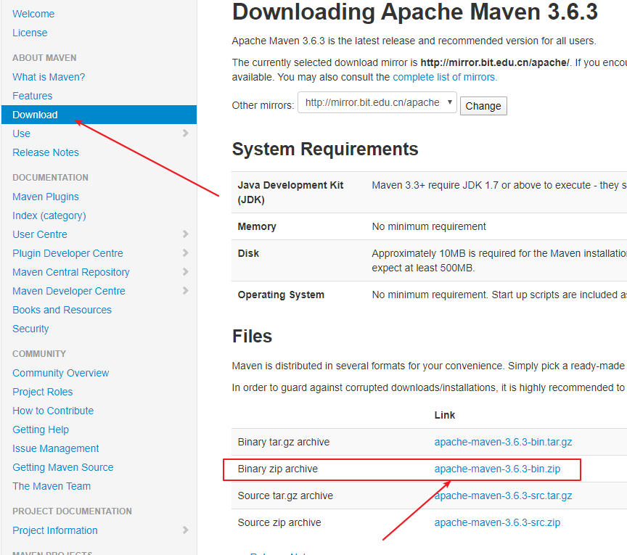Download apache-maven-3.6.3-src.zip
627x555 pixels.
click(497, 522)
